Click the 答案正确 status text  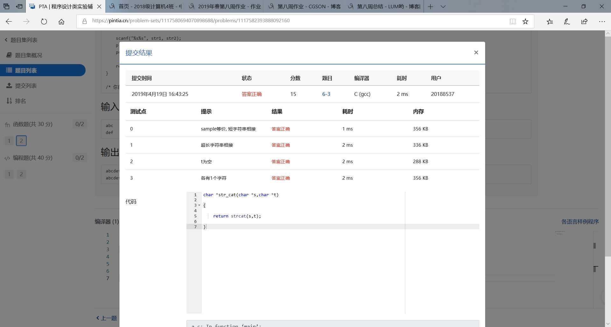point(251,94)
